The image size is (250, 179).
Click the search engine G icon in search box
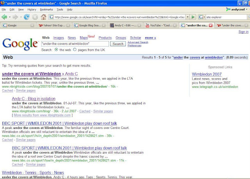201,17
